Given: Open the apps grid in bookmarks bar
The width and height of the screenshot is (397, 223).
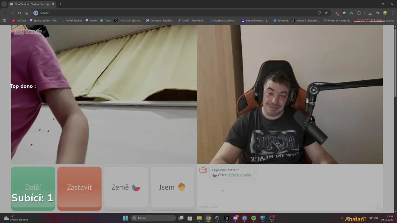Looking at the screenshot, I should (x=4, y=21).
